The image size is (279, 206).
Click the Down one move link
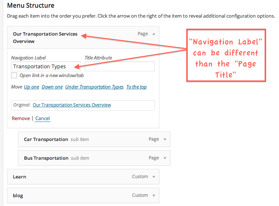pyautogui.click(x=52, y=87)
